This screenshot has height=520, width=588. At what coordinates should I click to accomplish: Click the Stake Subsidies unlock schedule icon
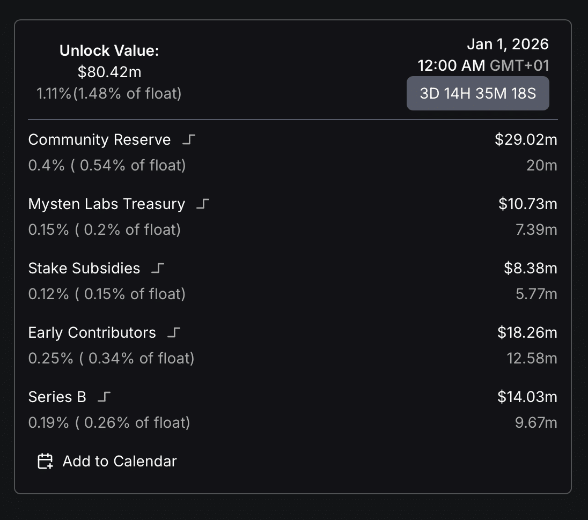pyautogui.click(x=157, y=268)
